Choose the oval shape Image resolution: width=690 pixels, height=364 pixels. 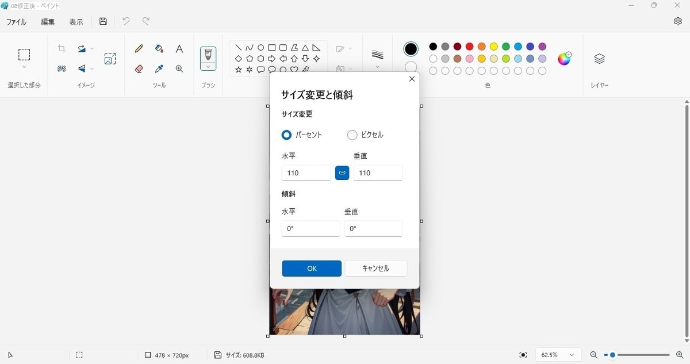[x=260, y=48]
